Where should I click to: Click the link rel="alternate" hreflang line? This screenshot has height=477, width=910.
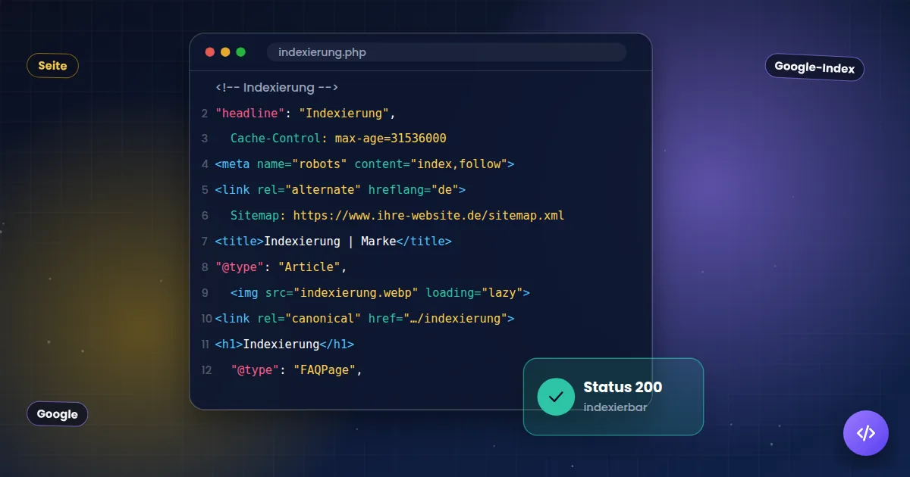tap(340, 190)
